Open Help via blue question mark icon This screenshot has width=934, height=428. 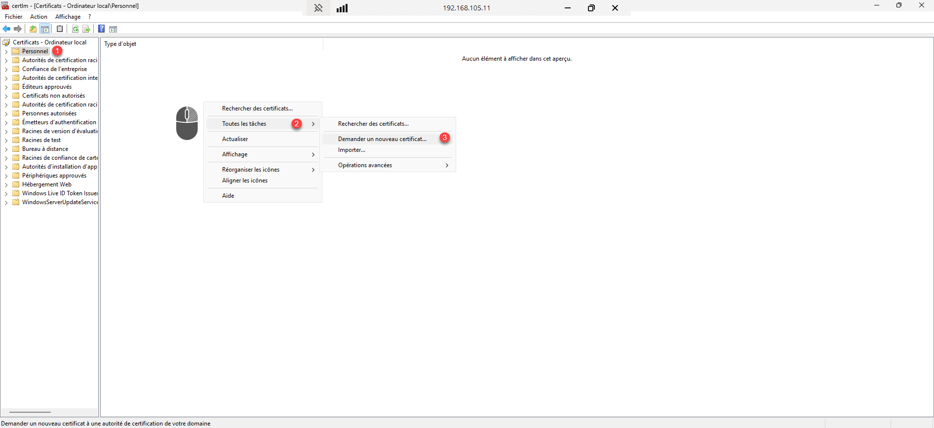[x=101, y=29]
